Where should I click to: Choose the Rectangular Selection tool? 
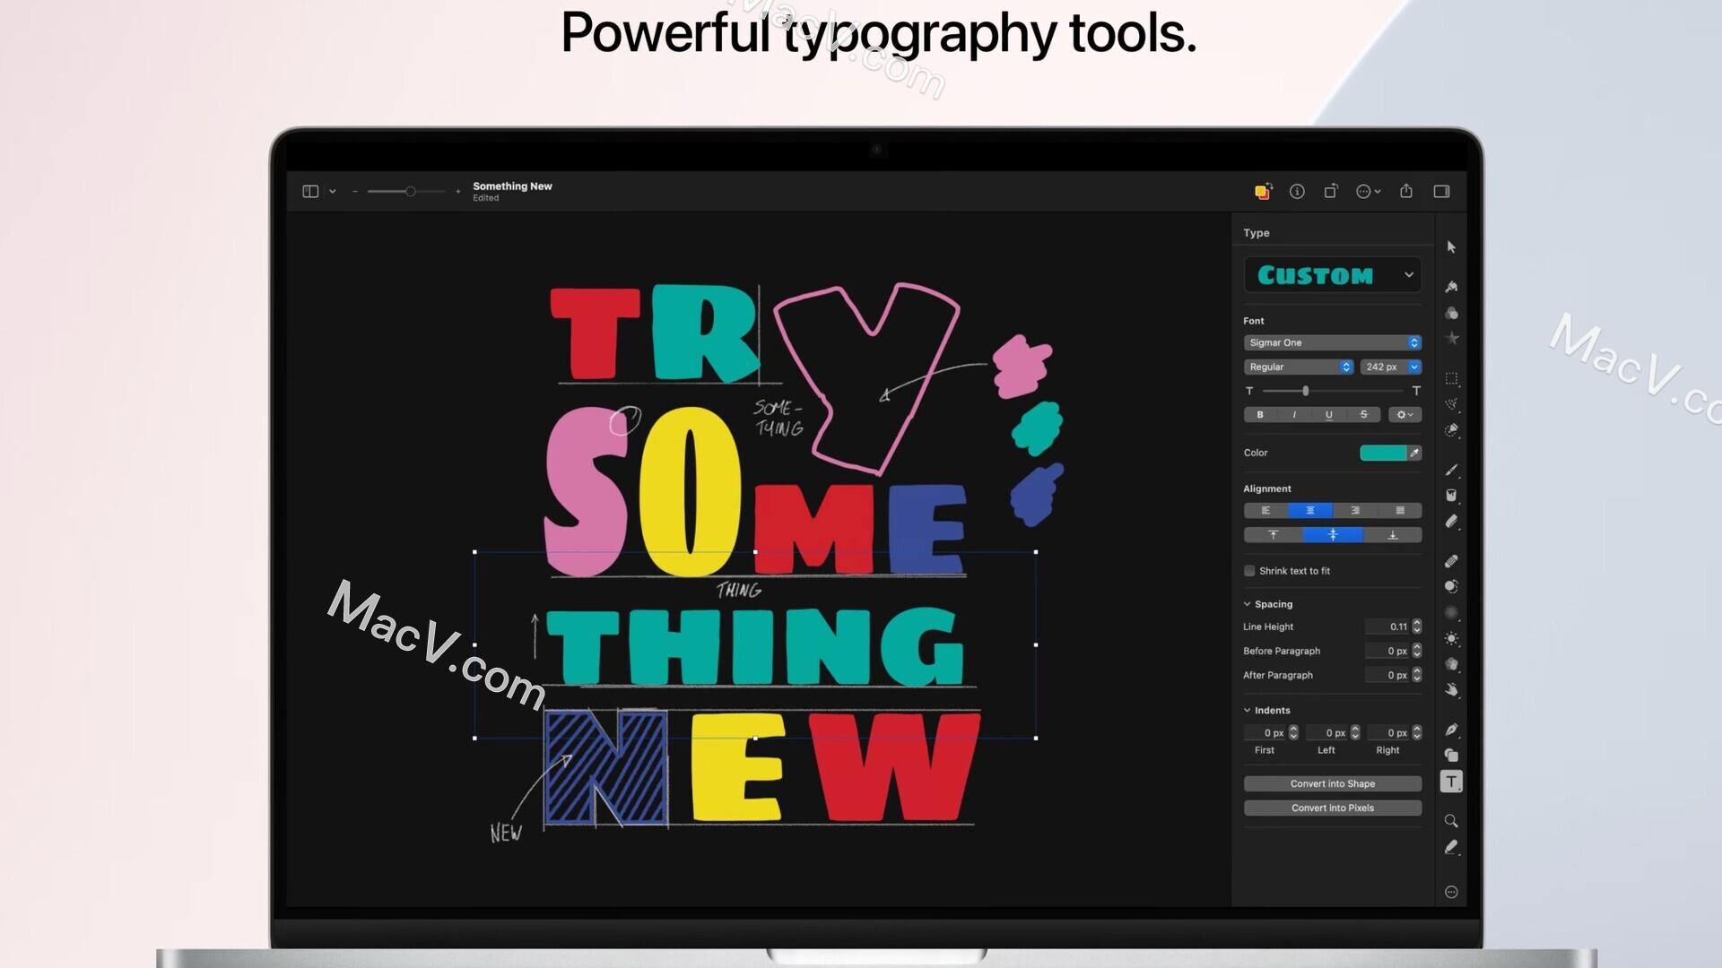[x=1451, y=378]
